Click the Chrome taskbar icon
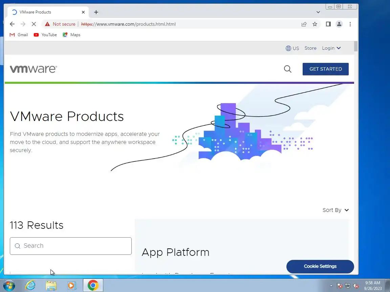Screen dimensions: 390x292 (x=93, y=285)
